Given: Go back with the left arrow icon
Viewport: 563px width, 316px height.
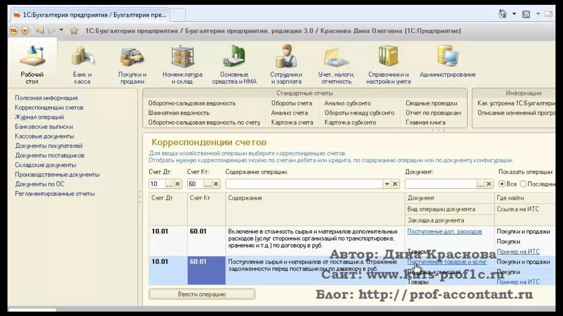Looking at the screenshot, I should click(40, 30).
